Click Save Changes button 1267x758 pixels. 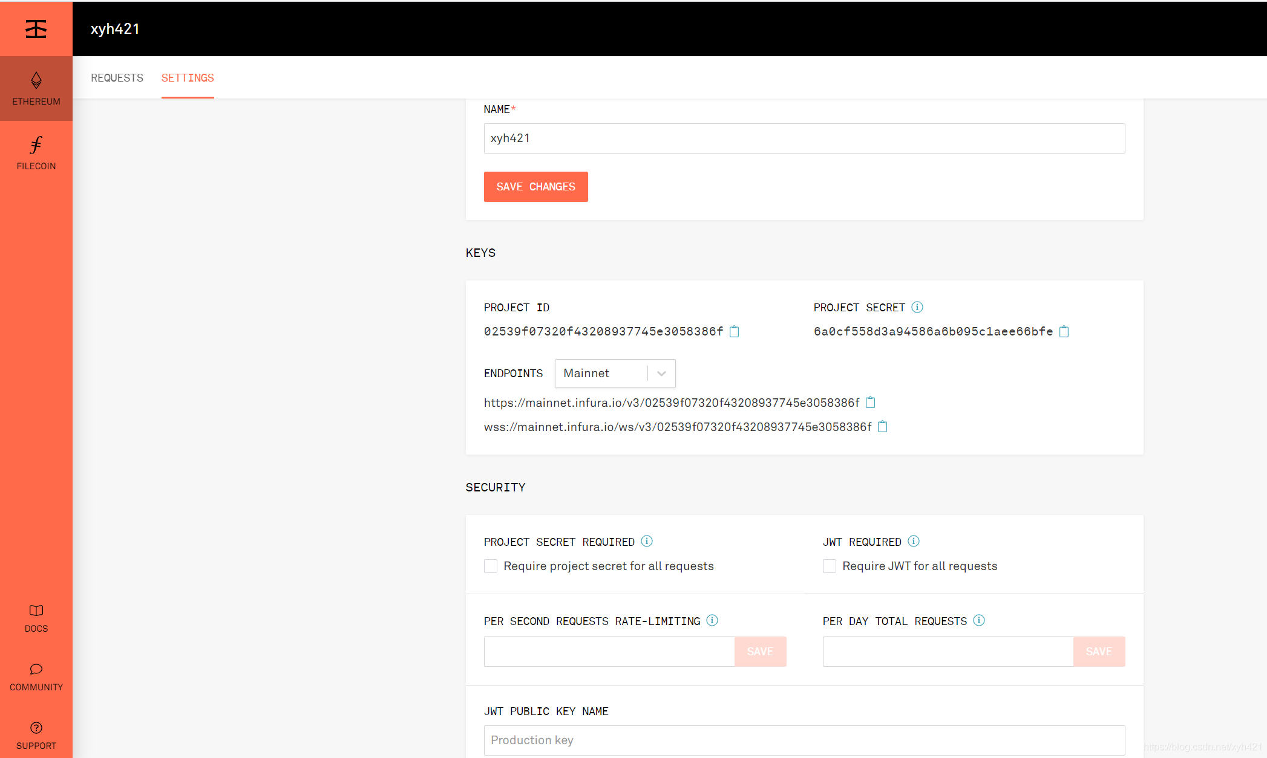[537, 187]
